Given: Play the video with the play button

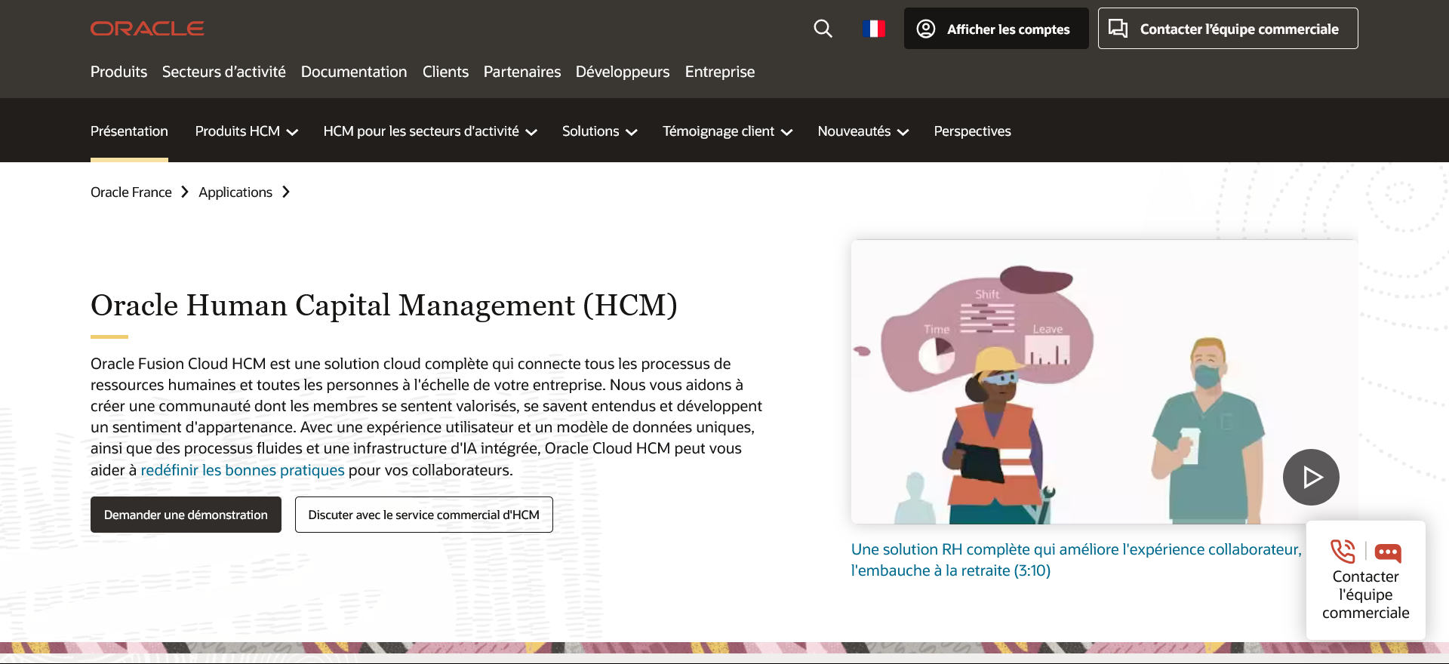Looking at the screenshot, I should point(1311,477).
